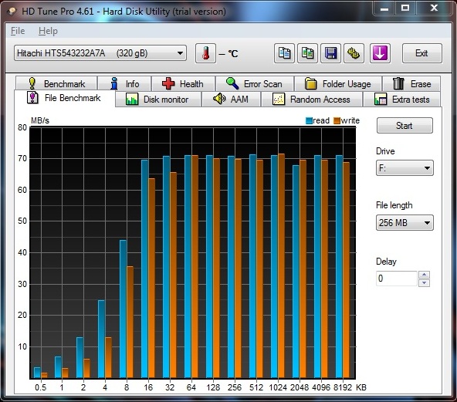Start the file benchmark

click(x=405, y=126)
